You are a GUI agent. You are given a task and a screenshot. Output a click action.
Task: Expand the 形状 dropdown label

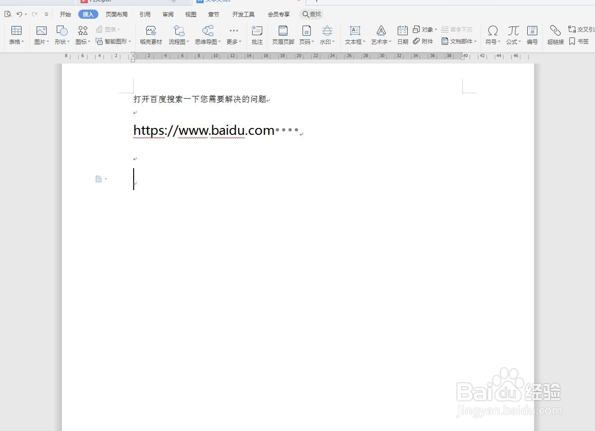point(62,42)
